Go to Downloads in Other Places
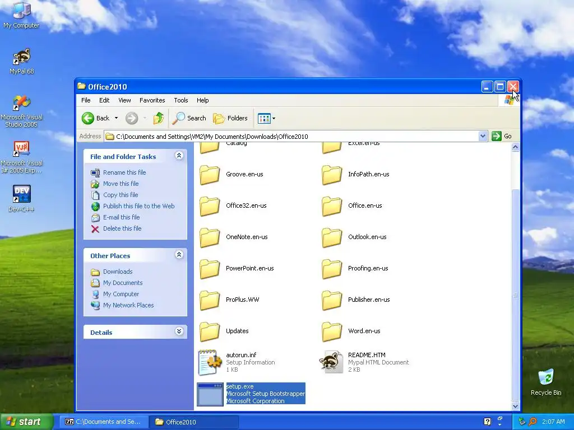This screenshot has width=574, height=430. (118, 272)
